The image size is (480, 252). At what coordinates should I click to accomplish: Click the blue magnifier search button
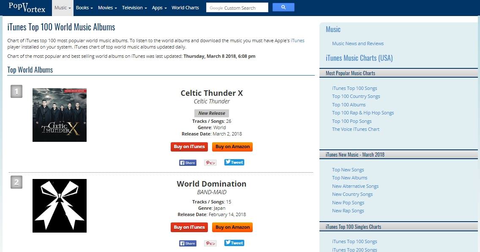(x=283, y=7)
